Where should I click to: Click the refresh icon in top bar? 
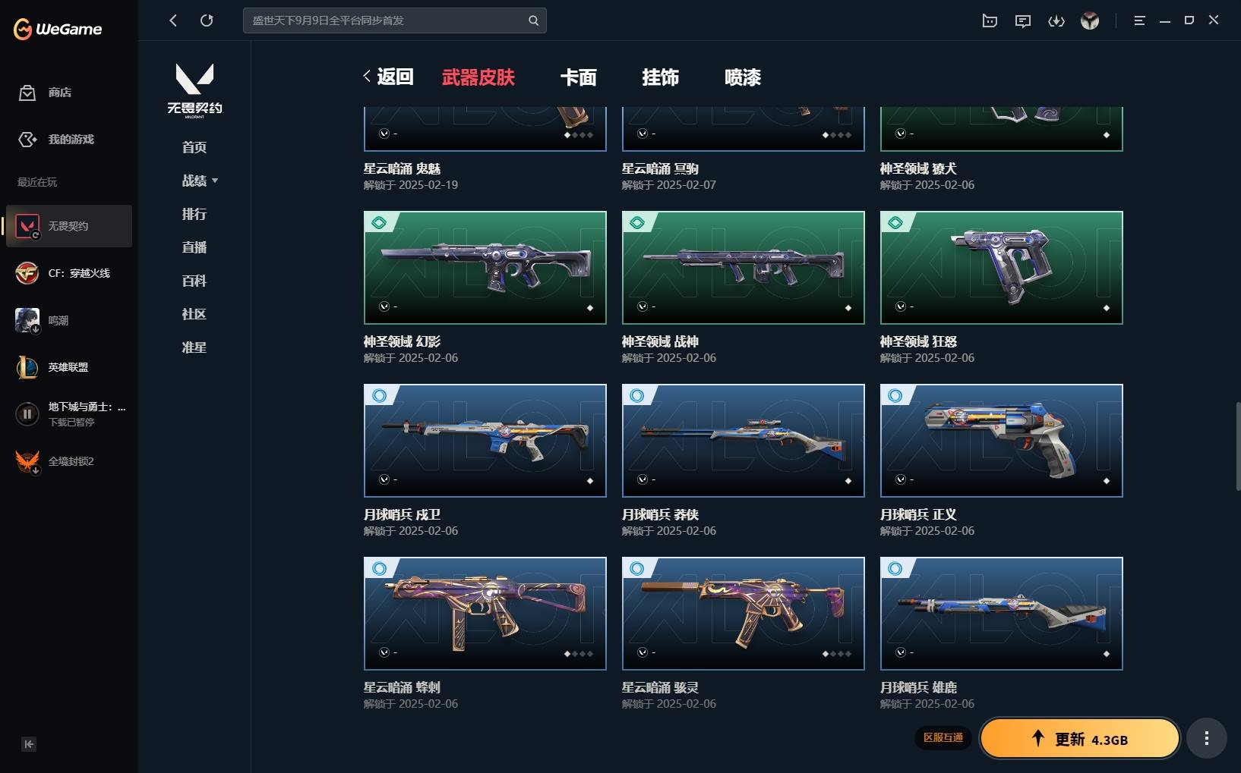(x=207, y=20)
